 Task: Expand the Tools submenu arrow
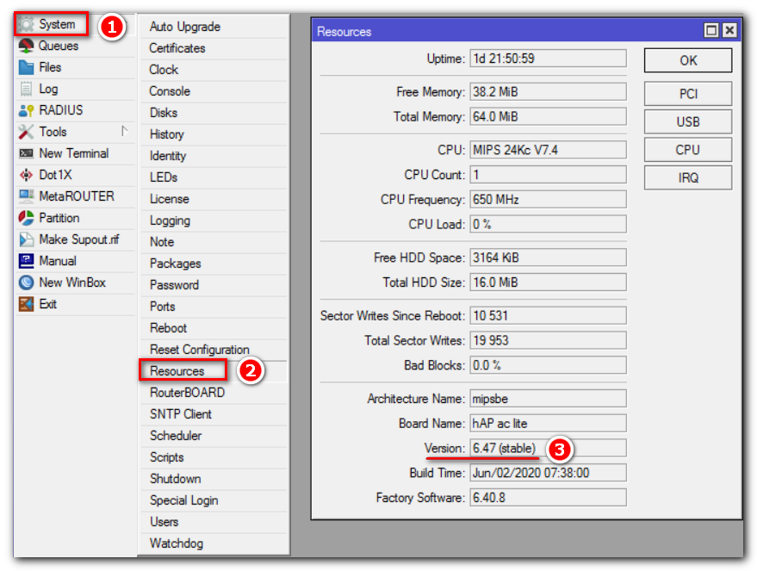click(x=125, y=131)
